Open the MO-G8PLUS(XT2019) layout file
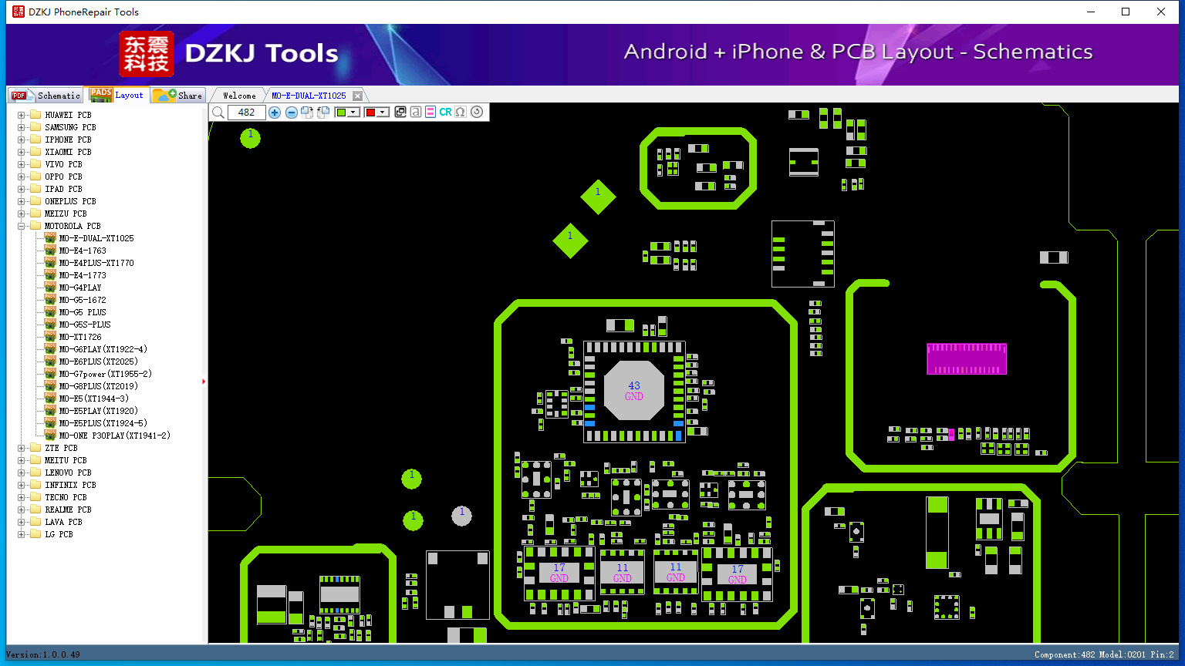Image resolution: width=1185 pixels, height=666 pixels. point(99,386)
